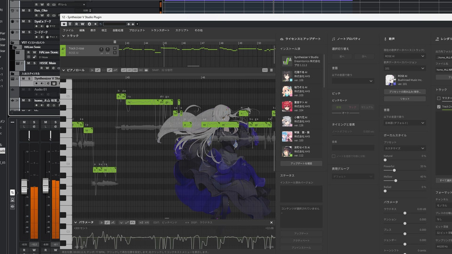Screen dimensions: 452x254
Task: Click プリセットの読み込み/保存 button
Action: [405, 92]
